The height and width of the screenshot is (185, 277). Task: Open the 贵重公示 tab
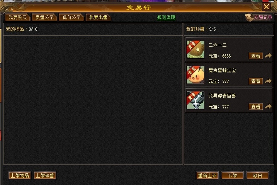tap(44, 18)
